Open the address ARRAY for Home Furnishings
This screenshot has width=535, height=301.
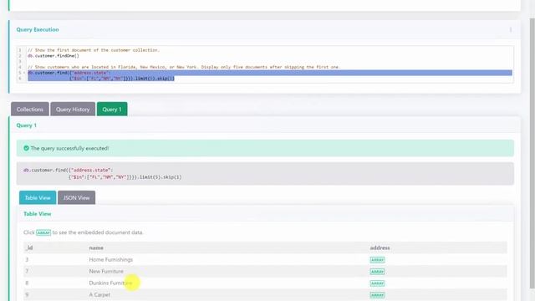pos(377,260)
